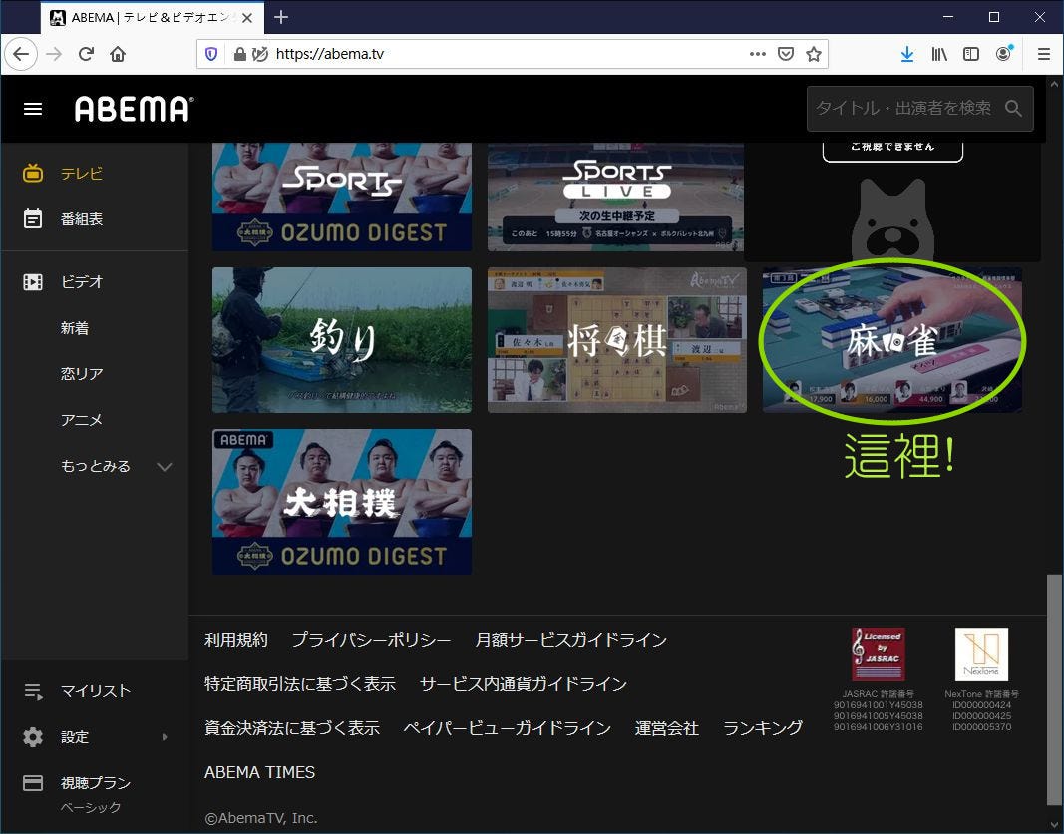Click the My List icon

(33, 691)
